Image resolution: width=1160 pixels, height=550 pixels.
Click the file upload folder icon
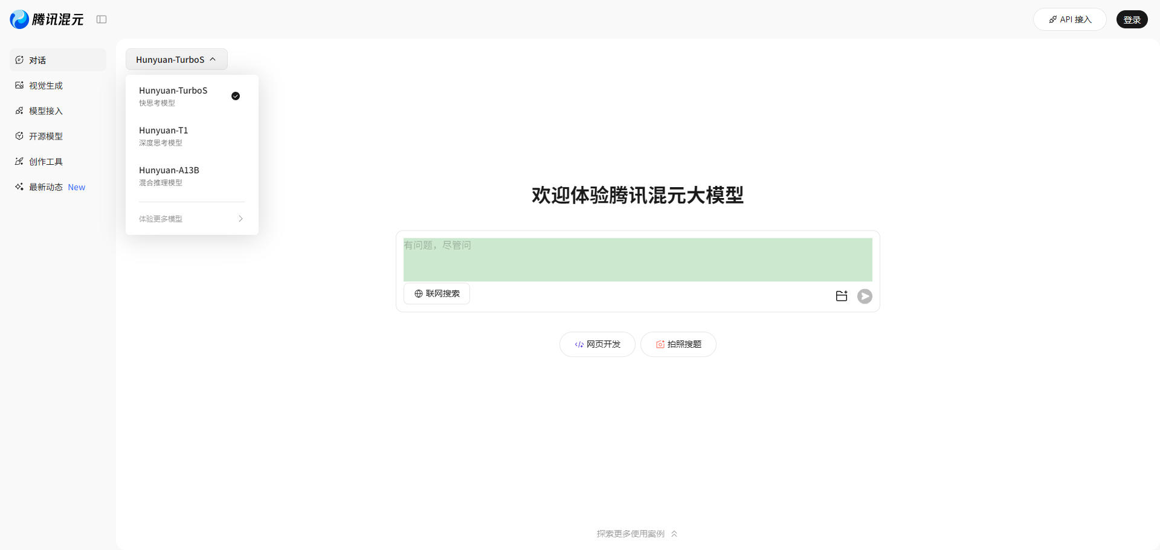point(842,296)
